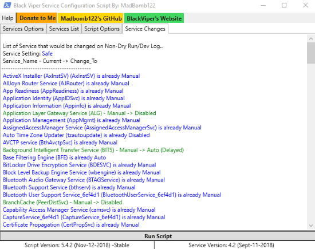Click the scrollbar up arrow

point(311,39)
